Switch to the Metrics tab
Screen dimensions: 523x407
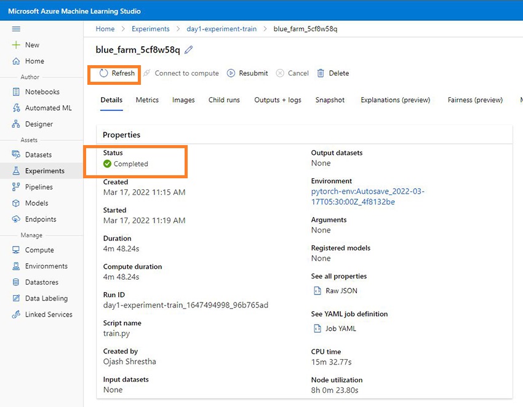coord(147,100)
